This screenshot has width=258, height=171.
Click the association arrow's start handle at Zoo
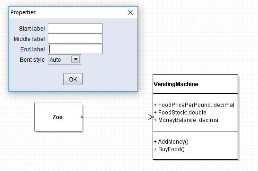82,117
